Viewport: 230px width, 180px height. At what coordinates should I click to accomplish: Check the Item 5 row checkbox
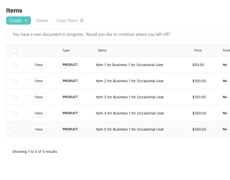click(15, 130)
